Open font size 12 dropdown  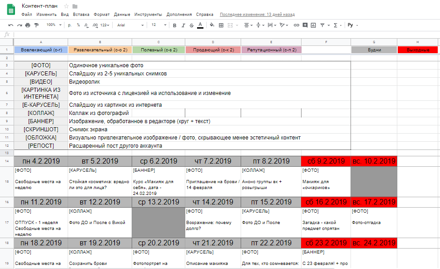tap(159, 25)
